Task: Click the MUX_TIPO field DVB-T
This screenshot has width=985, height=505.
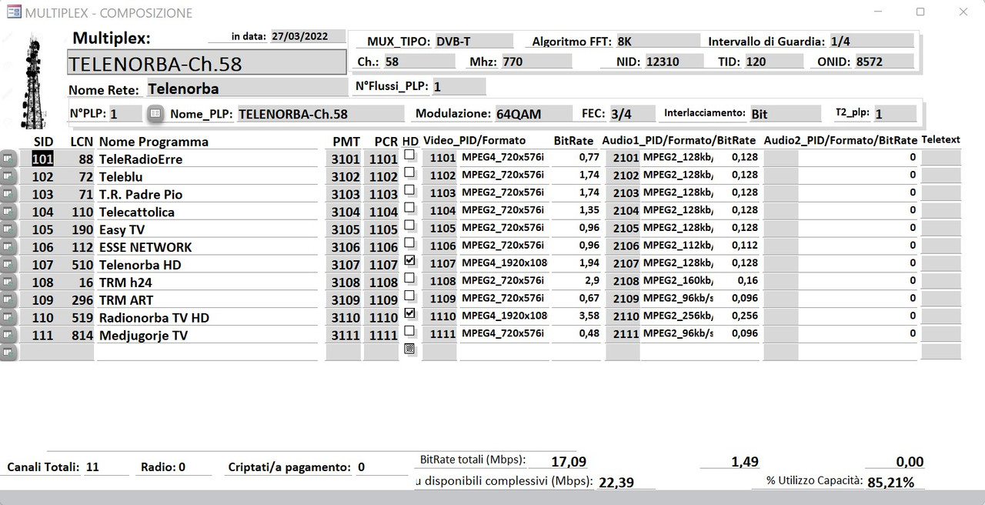Action: pos(473,41)
